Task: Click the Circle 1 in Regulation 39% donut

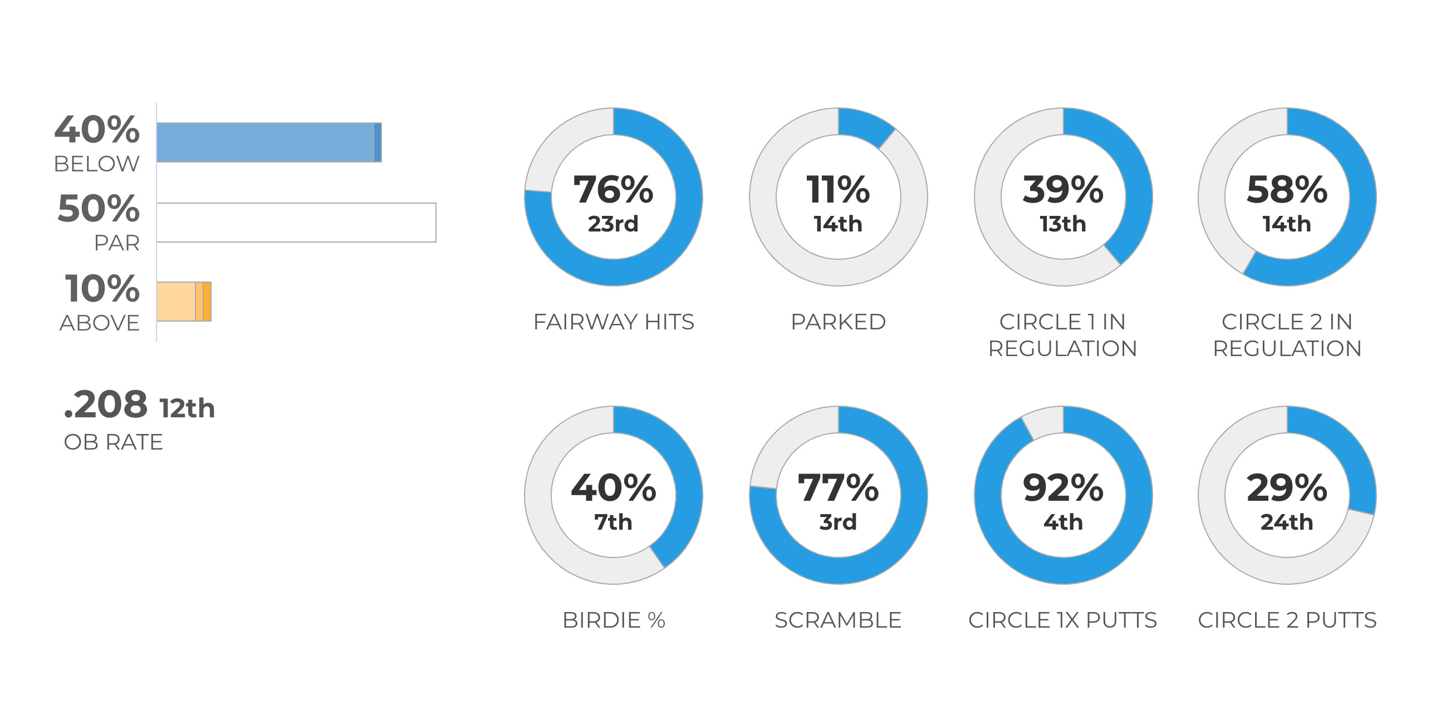Action: point(1063,197)
